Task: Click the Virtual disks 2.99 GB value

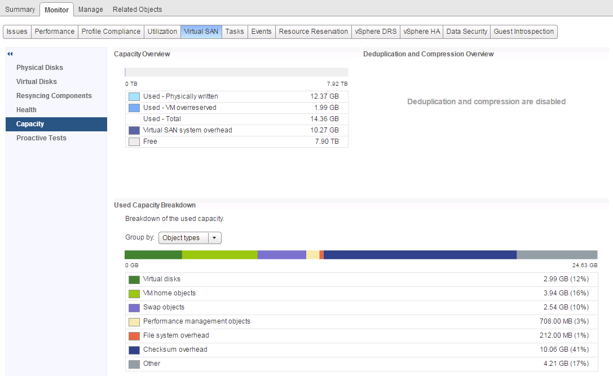Action: point(566,279)
